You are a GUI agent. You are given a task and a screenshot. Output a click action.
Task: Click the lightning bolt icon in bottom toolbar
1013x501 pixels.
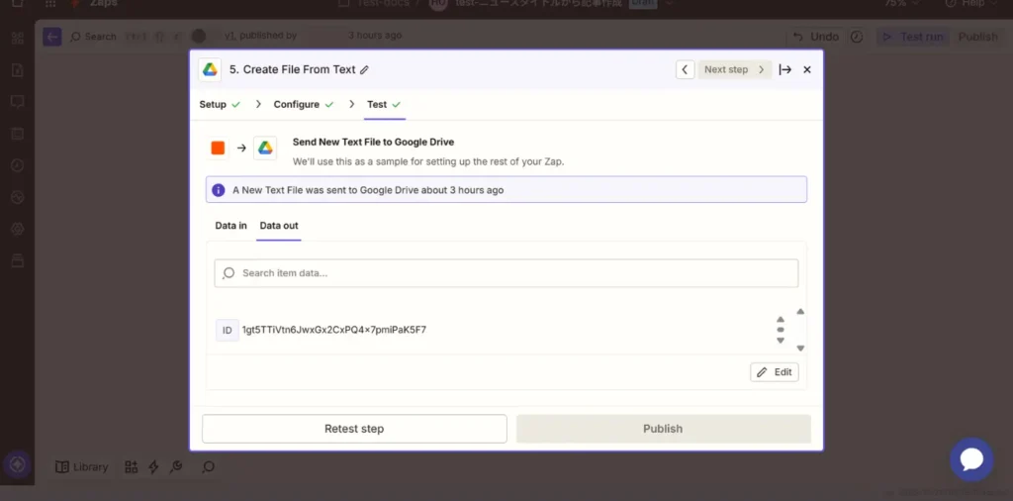pyautogui.click(x=153, y=467)
